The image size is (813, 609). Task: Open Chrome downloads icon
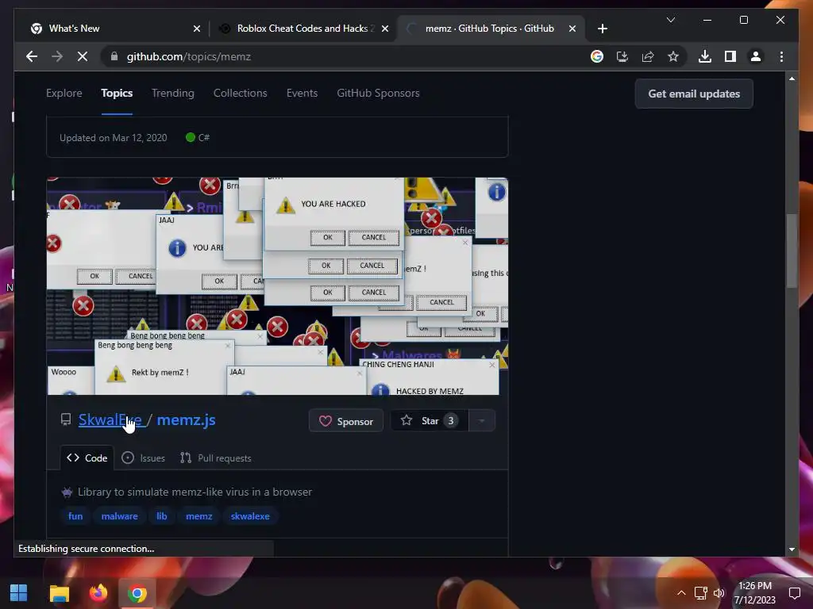coord(705,56)
